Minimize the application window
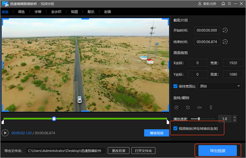The width and height of the screenshot is (246, 158). (235, 4)
